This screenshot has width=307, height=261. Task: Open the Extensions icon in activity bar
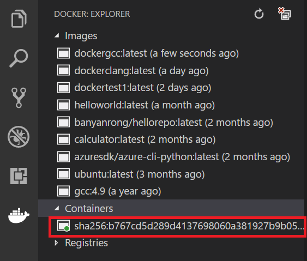pyautogui.click(x=19, y=176)
